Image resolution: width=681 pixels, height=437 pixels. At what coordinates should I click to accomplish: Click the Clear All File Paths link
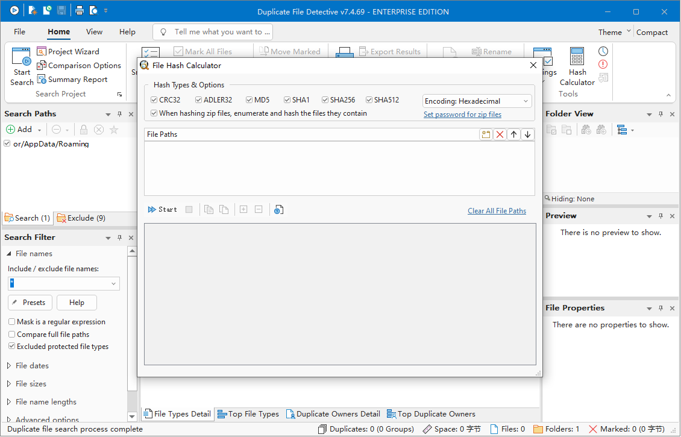point(497,211)
